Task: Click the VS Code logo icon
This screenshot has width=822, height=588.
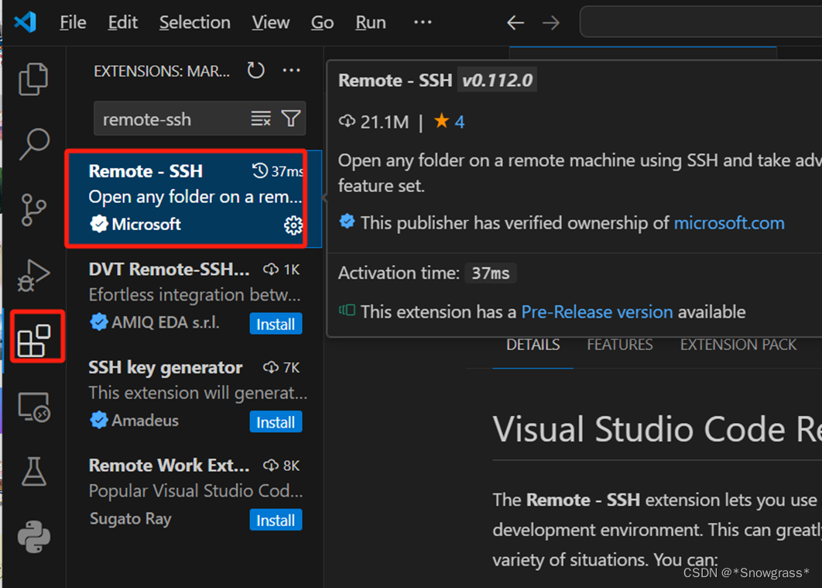Action: (26, 22)
